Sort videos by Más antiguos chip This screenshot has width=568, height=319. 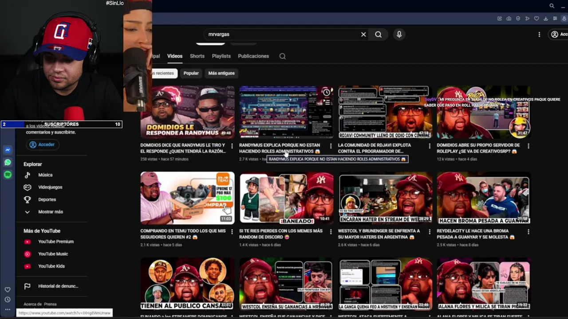(221, 73)
